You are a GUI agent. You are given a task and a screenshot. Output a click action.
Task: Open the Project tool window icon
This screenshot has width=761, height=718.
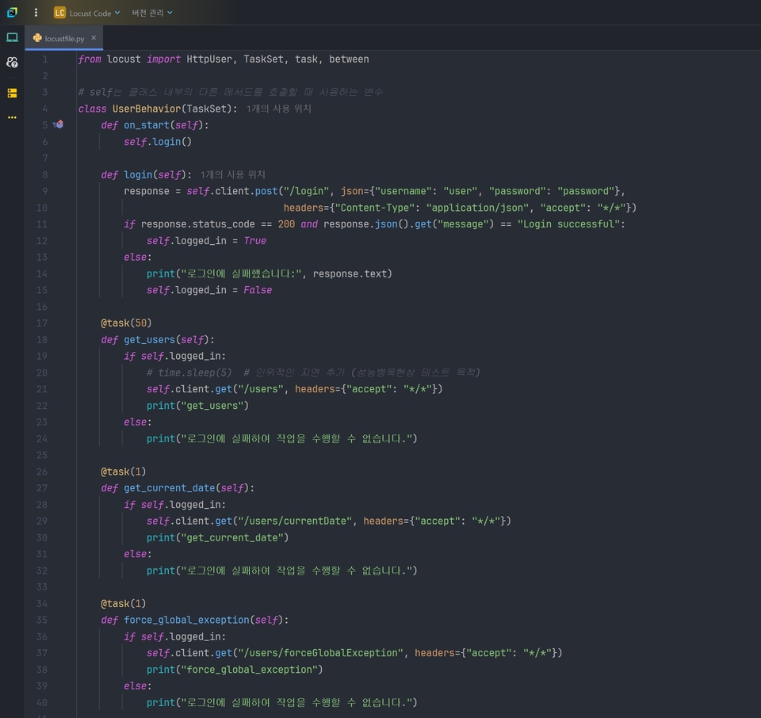(x=12, y=38)
